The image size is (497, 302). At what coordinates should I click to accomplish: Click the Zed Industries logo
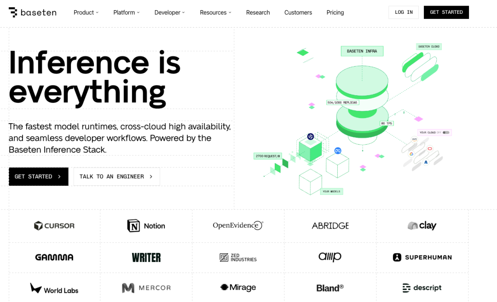[238, 257]
